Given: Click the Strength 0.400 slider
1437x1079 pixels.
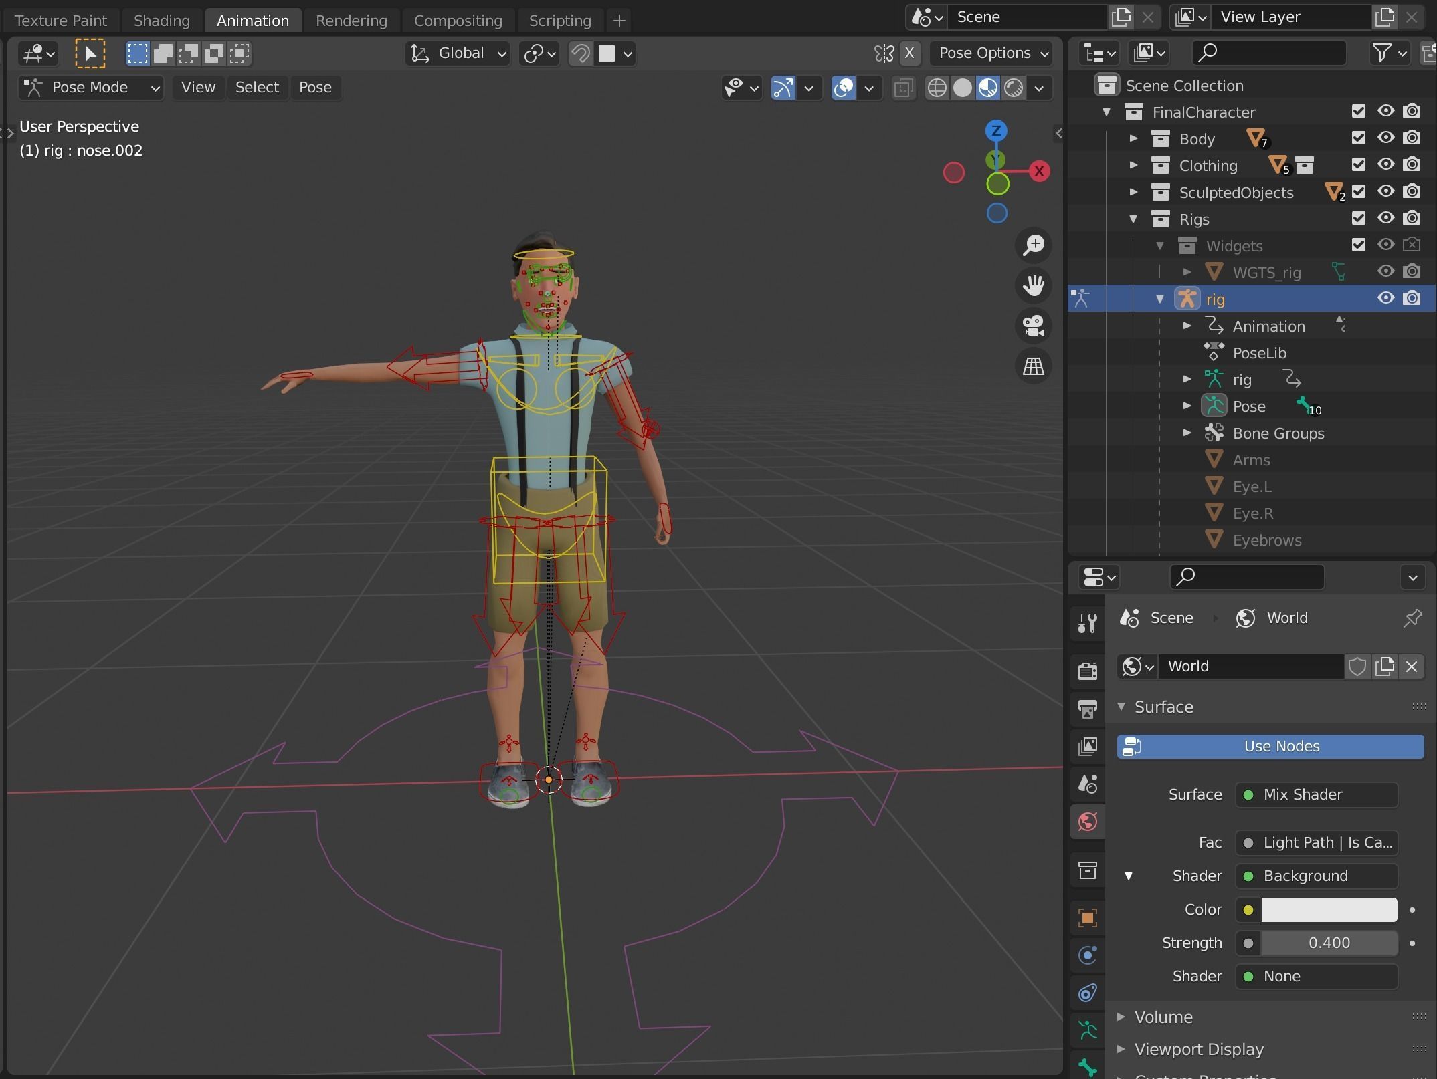Looking at the screenshot, I should tap(1329, 943).
